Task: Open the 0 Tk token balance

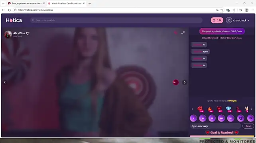Action: 217,20
